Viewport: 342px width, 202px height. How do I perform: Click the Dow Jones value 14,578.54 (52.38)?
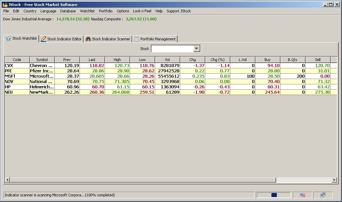tap(73, 19)
